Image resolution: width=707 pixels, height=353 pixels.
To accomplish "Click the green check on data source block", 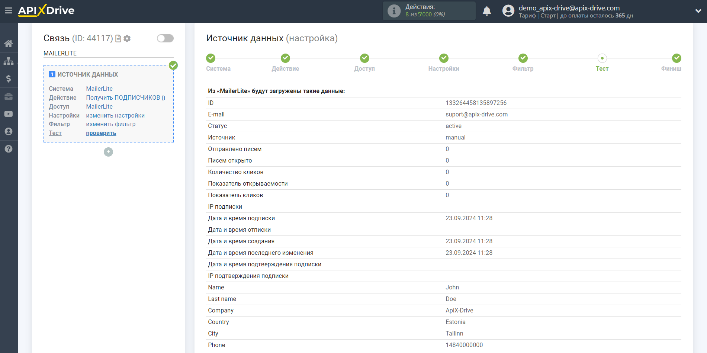I will 173,65.
